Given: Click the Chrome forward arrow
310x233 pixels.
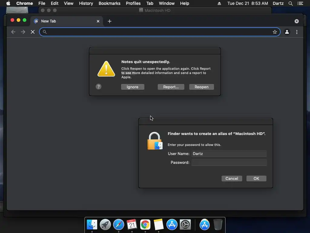Looking at the screenshot, I should click(23, 32).
